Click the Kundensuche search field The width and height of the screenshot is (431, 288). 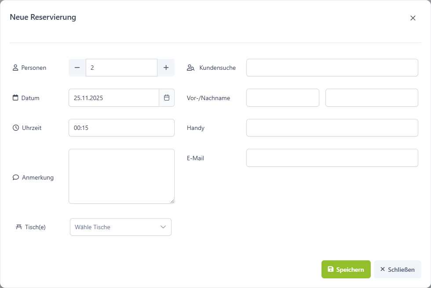[x=332, y=68]
